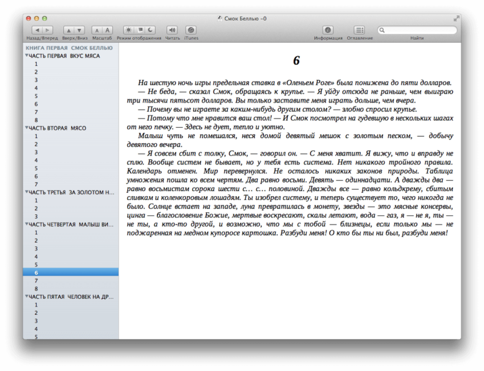The image size is (484, 371).
Task: Open chapter 3 of ЧАСТЬ ПЯТАЯ
Action: (x=36, y=321)
